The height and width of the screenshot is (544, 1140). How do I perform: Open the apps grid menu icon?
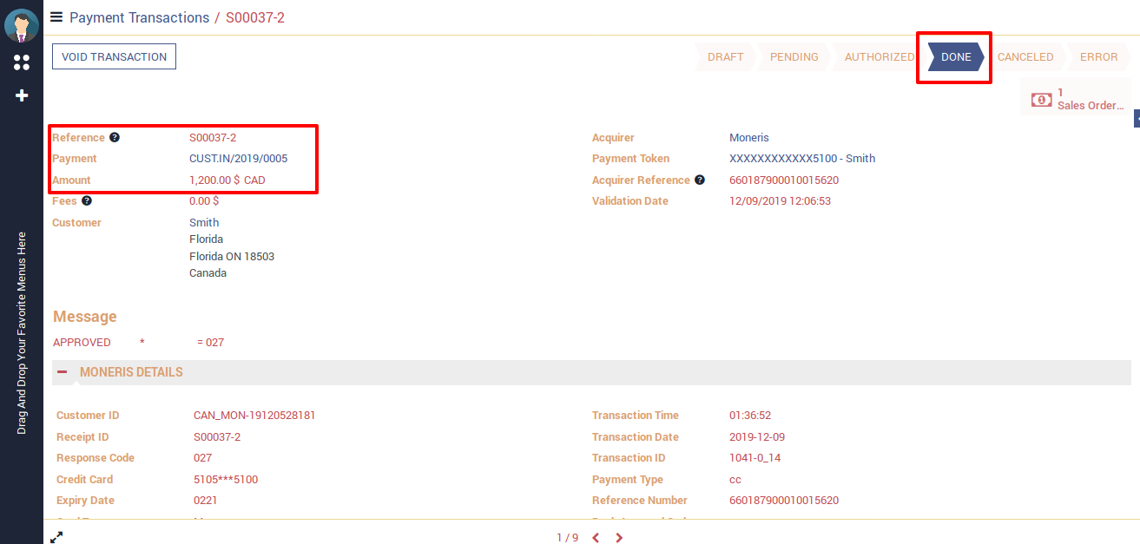click(x=22, y=62)
